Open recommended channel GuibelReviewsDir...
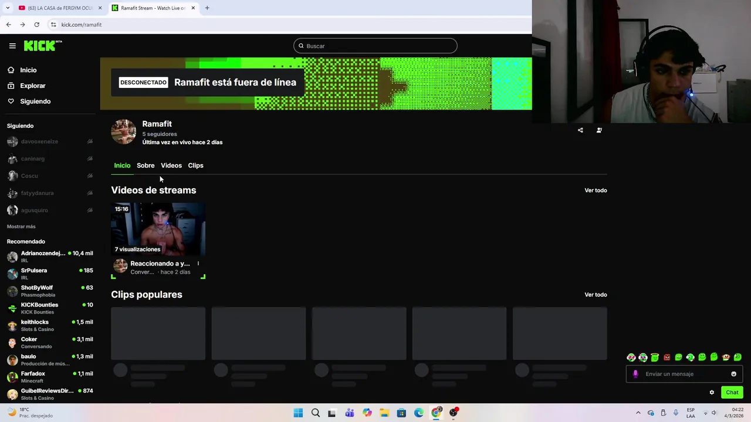Image resolution: width=751 pixels, height=422 pixels. [x=50, y=394]
